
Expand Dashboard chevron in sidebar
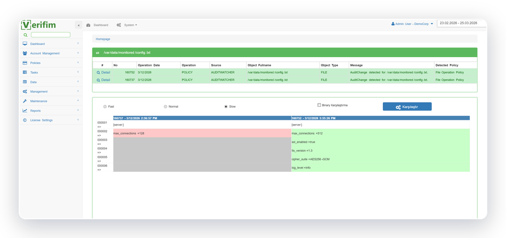tap(78, 44)
